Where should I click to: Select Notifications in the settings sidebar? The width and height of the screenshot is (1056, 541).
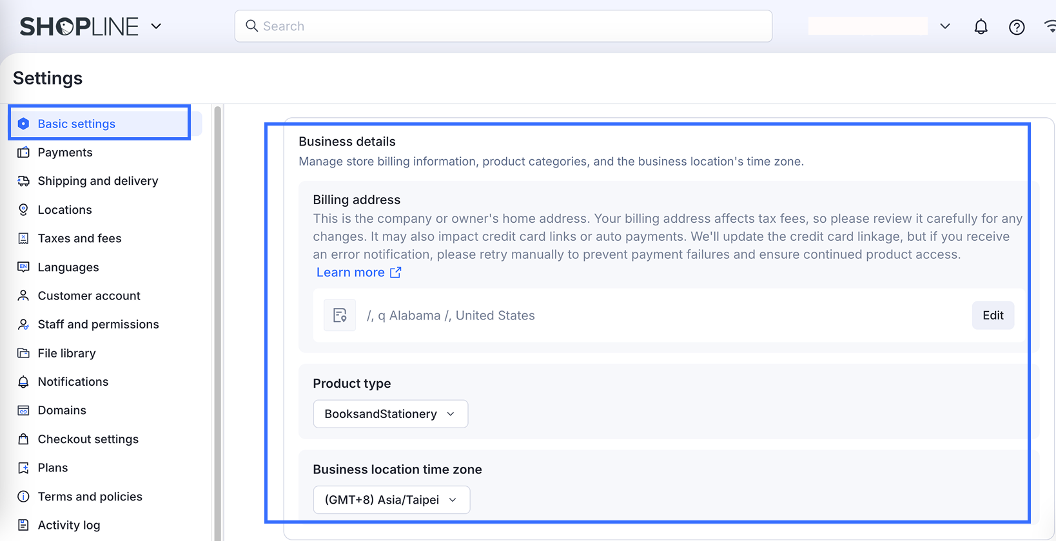pos(73,382)
